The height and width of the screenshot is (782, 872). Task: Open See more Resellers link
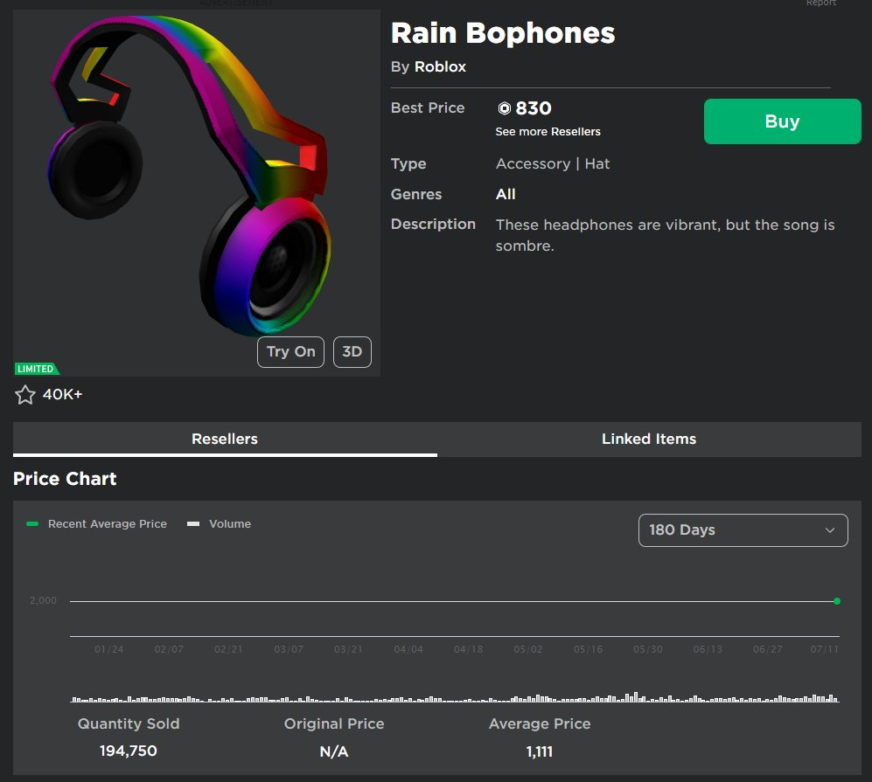548,132
